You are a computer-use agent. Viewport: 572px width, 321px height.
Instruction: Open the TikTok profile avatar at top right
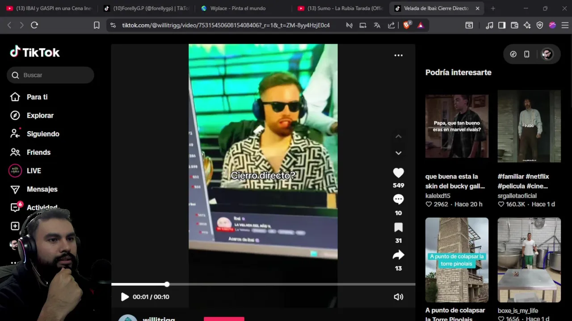click(x=547, y=54)
